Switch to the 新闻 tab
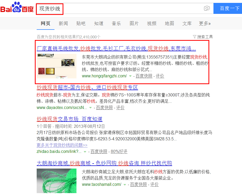242x196 pixels. (63, 24)
